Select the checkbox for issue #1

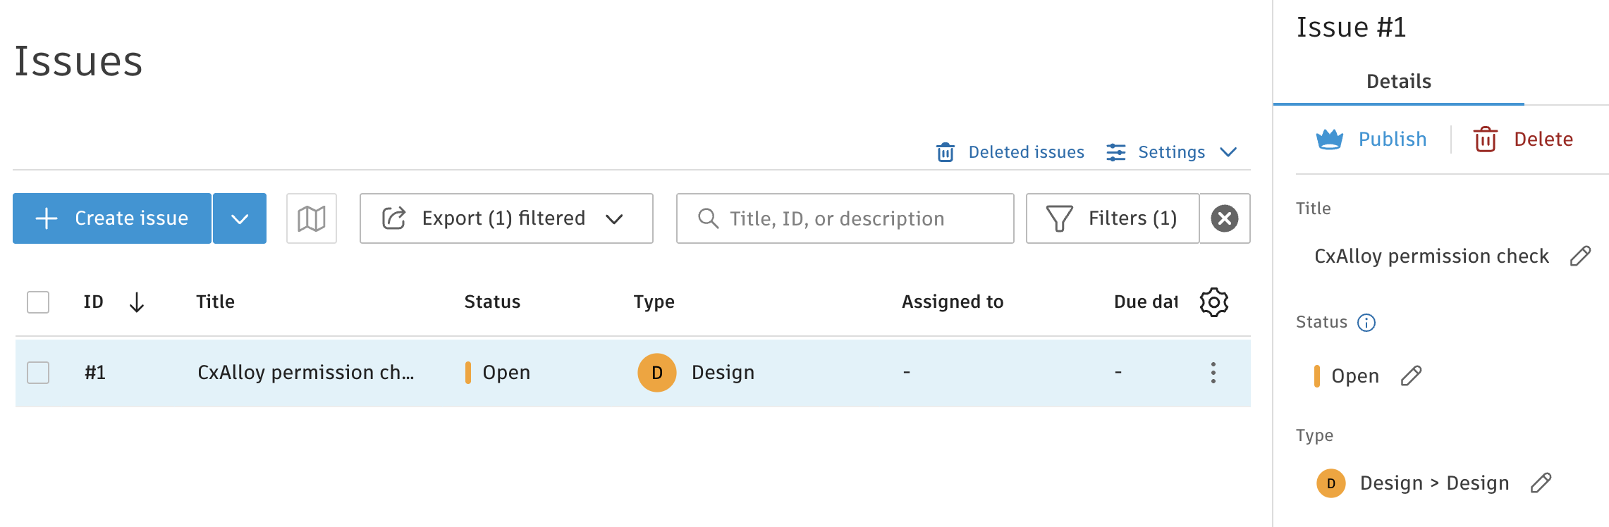(x=38, y=373)
